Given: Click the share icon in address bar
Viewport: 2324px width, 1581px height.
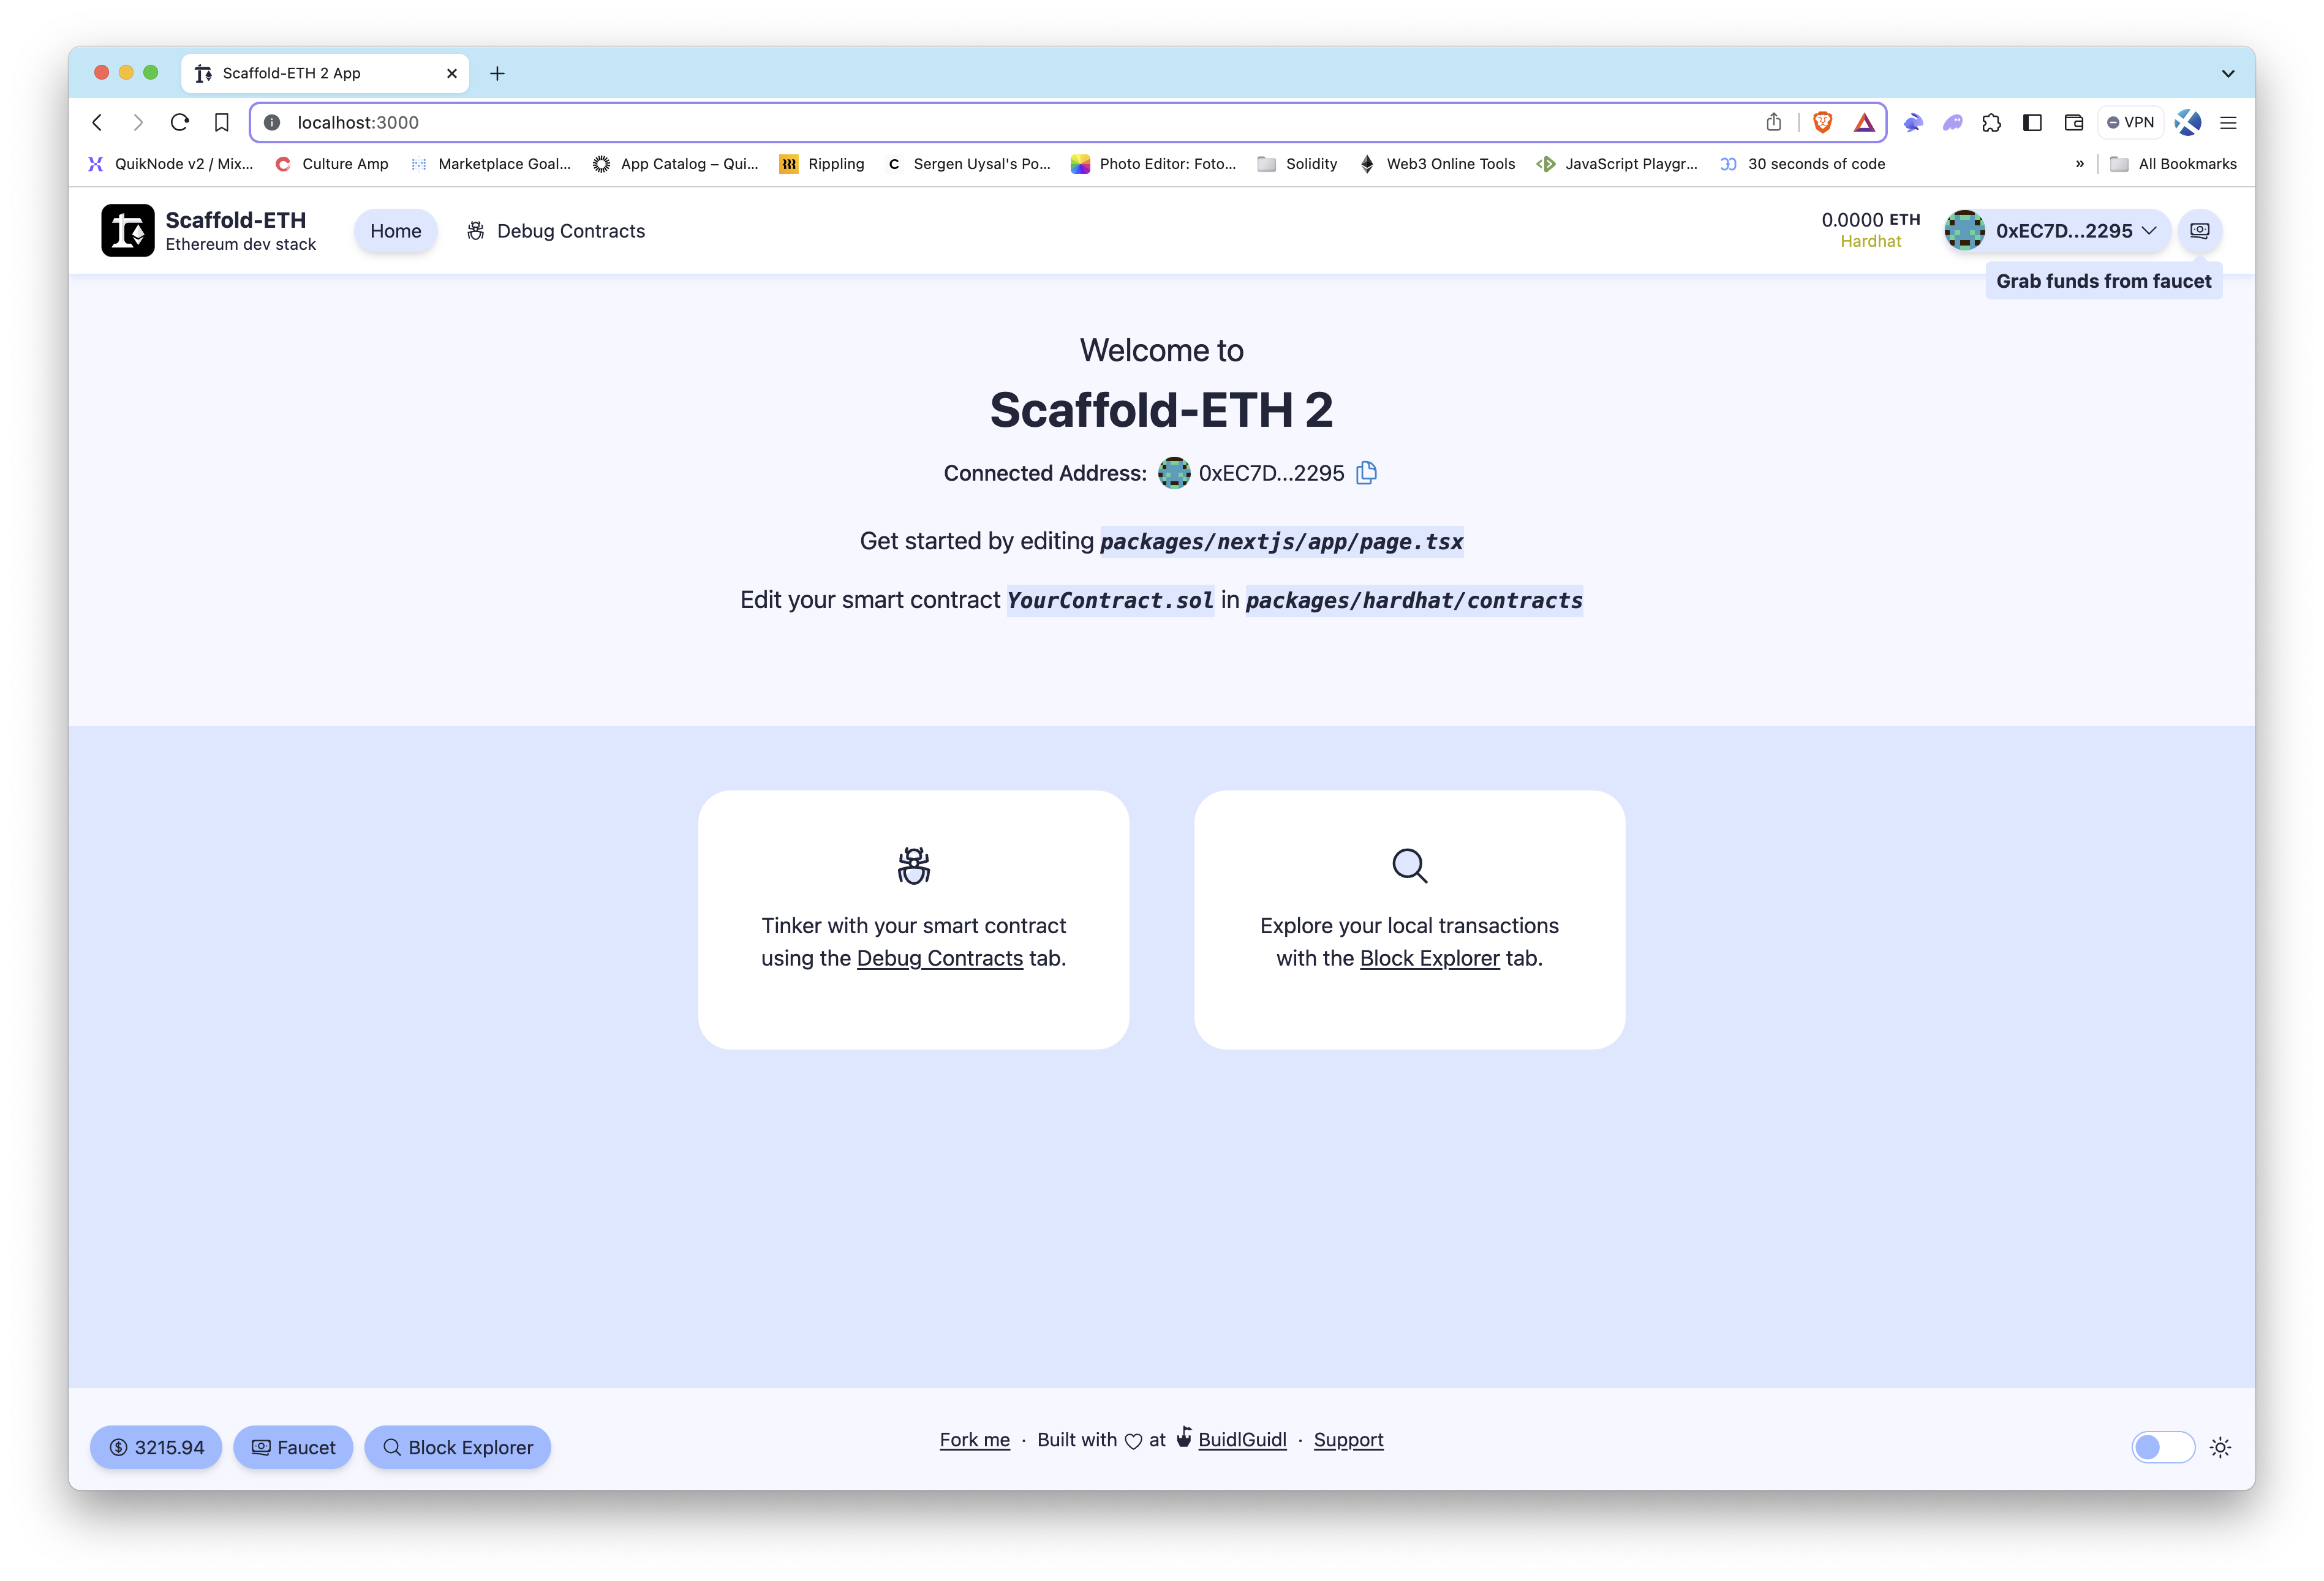Looking at the screenshot, I should [x=1773, y=122].
